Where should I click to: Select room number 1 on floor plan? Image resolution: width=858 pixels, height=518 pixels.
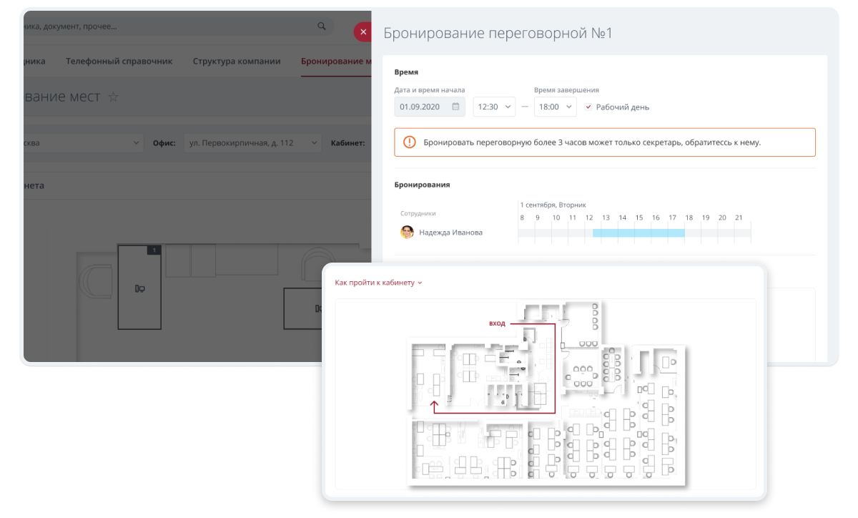tap(139, 287)
